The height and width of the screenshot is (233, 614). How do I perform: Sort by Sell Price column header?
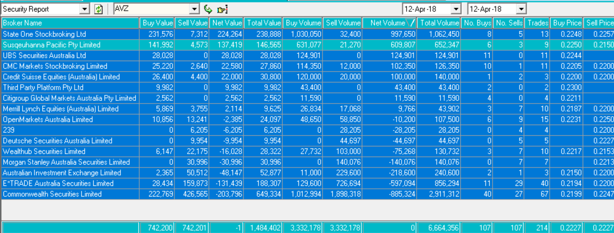tap(599, 23)
